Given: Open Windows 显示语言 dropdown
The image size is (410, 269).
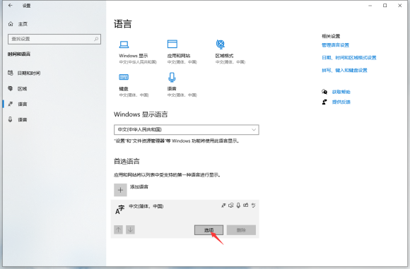Looking at the screenshot, I should point(187,130).
